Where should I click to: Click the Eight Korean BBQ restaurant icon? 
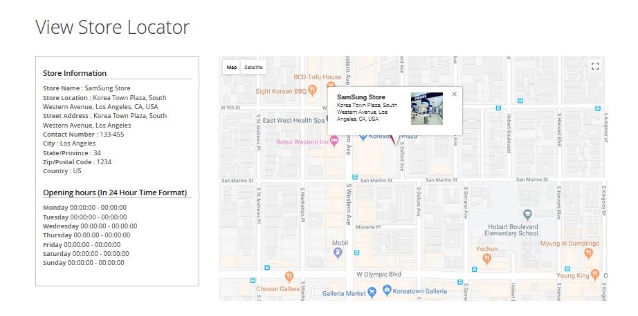click(313, 90)
